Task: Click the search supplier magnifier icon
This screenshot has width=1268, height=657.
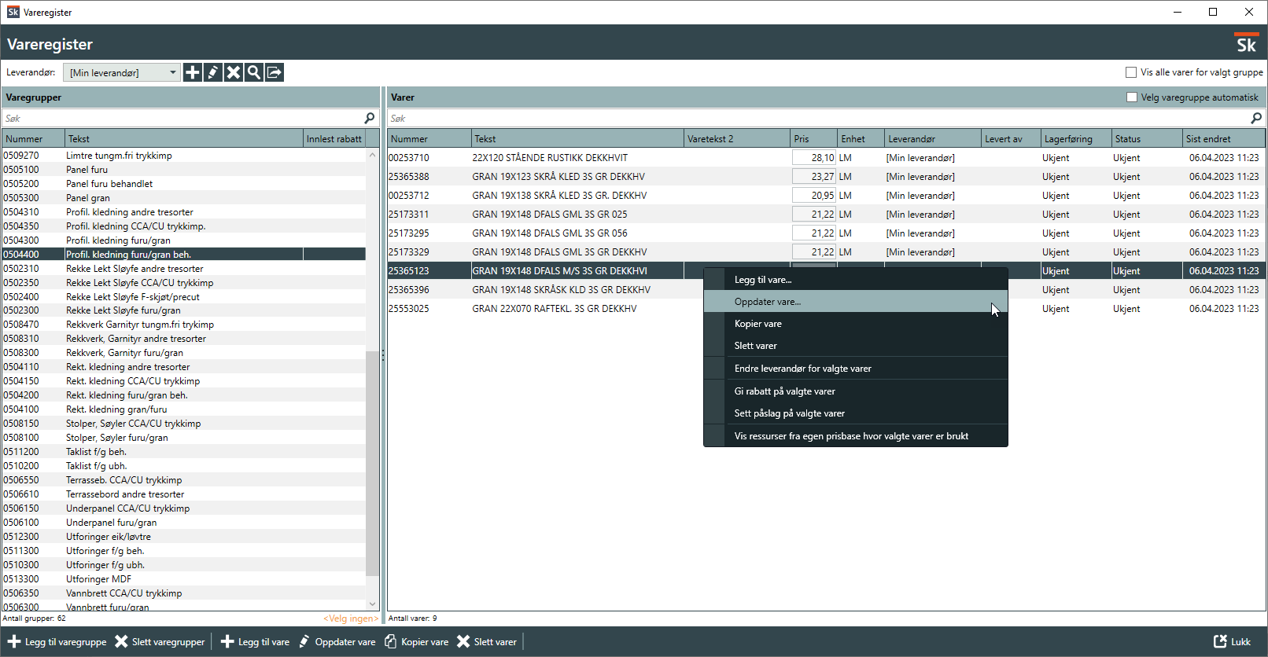Action: tap(253, 72)
